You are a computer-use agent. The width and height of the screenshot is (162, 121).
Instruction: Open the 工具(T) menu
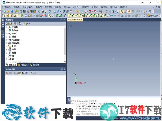click(16, 7)
